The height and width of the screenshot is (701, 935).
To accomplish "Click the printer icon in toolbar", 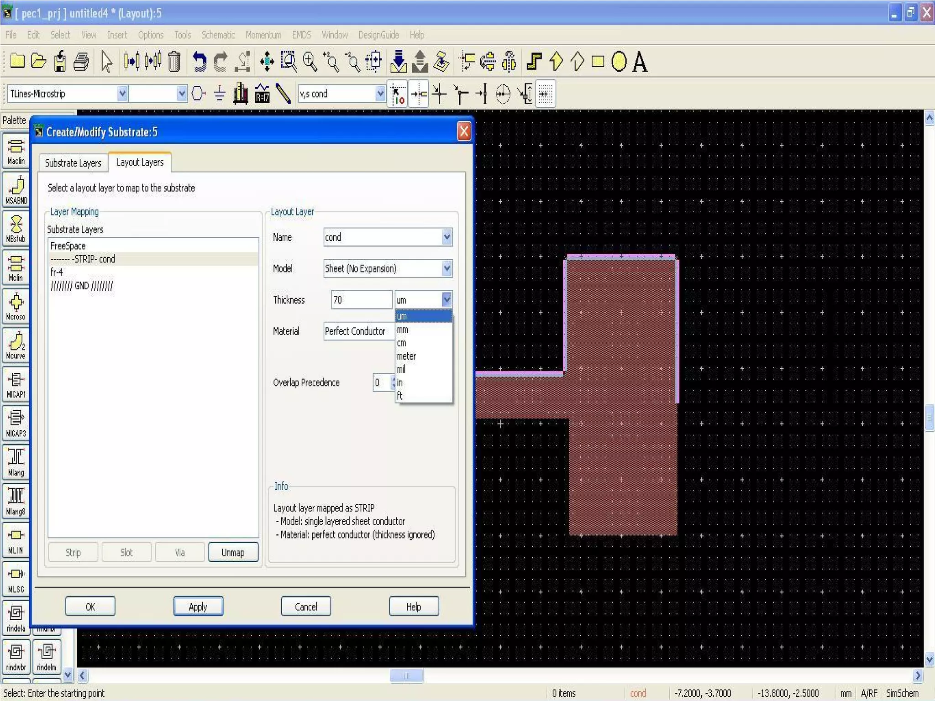I will (x=82, y=61).
